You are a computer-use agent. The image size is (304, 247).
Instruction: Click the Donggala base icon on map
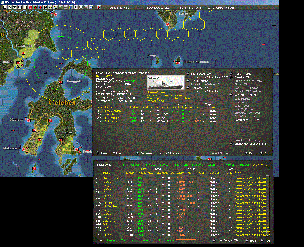coord(61,82)
